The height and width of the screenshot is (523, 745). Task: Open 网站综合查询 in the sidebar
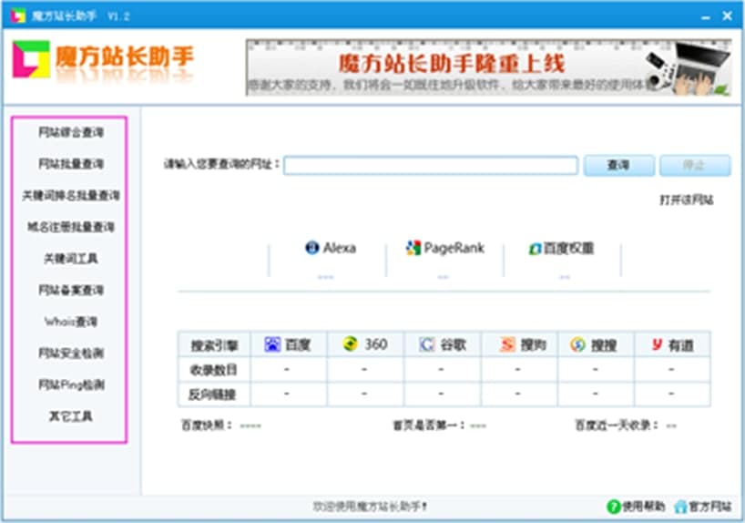(71, 132)
